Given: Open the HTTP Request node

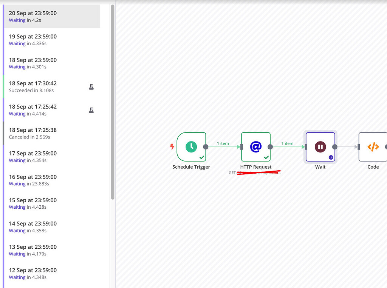Looking at the screenshot, I should point(256,146).
